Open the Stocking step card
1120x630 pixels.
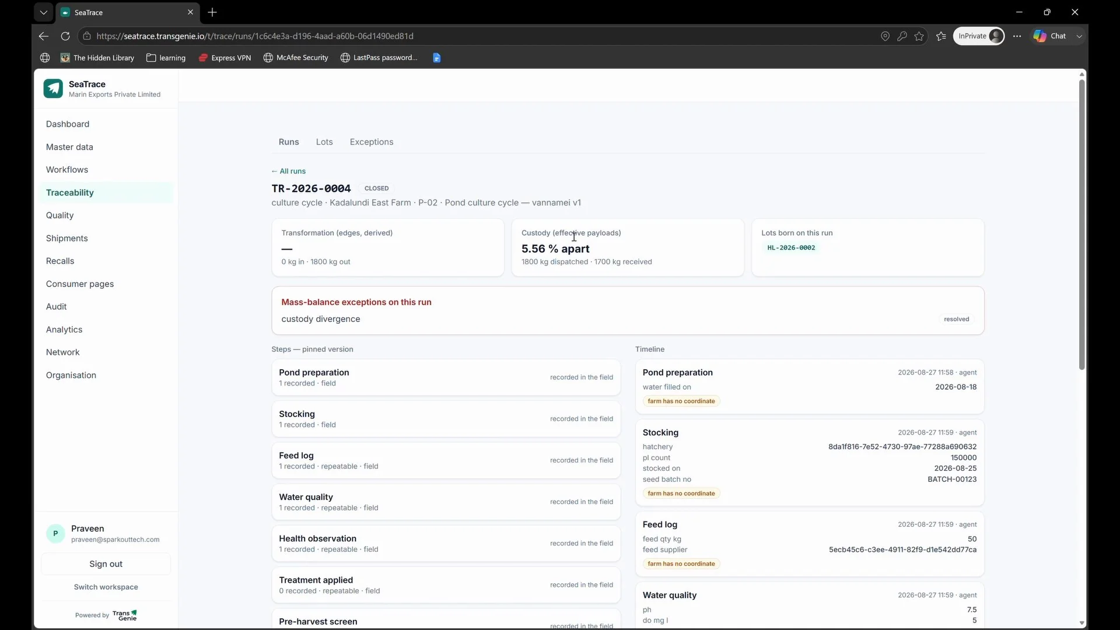point(446,419)
